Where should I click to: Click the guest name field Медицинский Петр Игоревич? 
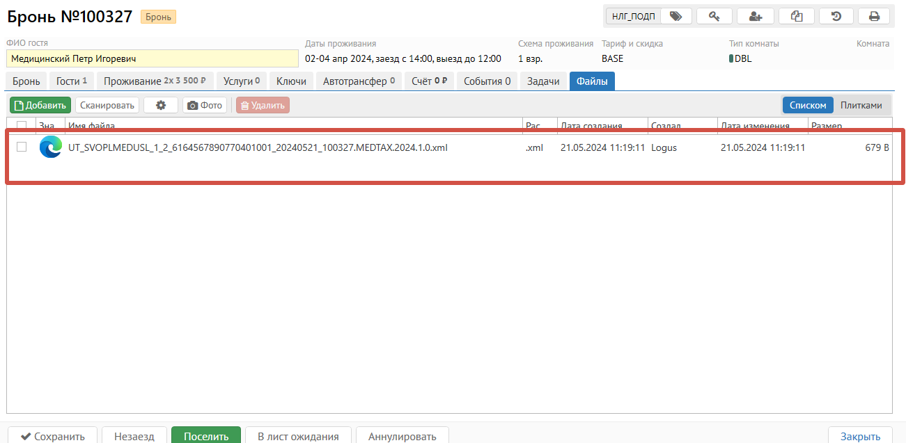point(153,58)
